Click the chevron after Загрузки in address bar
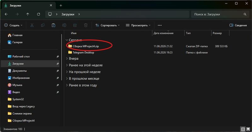Screen dimensions: 252x132 79,14
